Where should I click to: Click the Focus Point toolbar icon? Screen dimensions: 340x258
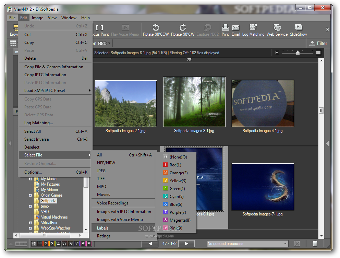point(99,27)
